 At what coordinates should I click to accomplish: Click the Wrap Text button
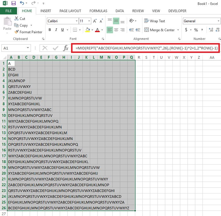155,21
